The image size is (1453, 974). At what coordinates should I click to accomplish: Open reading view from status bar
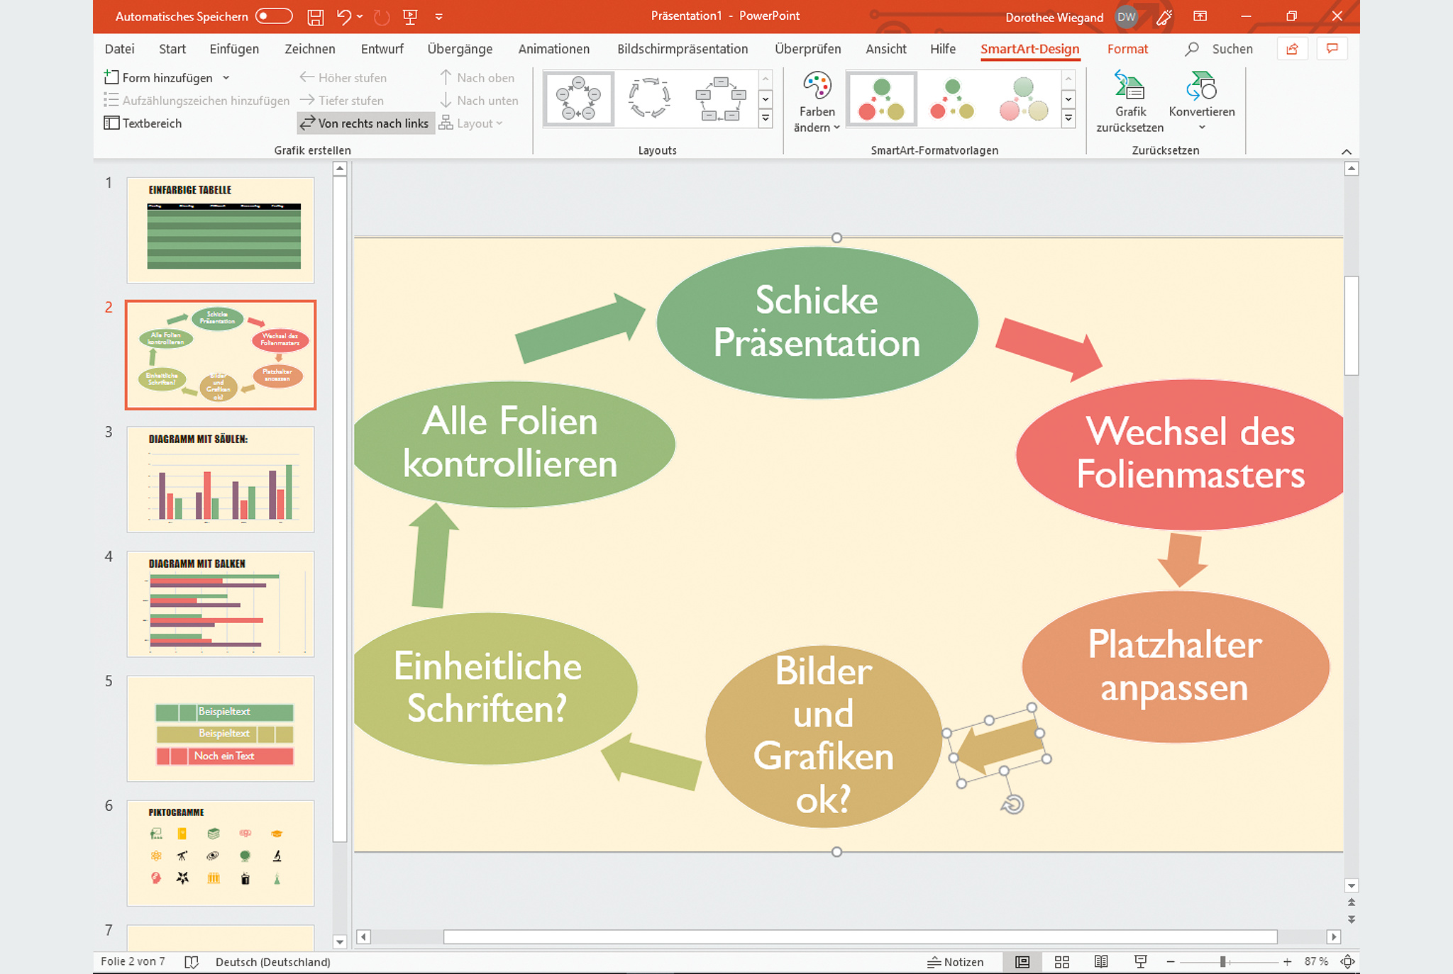(x=1101, y=962)
